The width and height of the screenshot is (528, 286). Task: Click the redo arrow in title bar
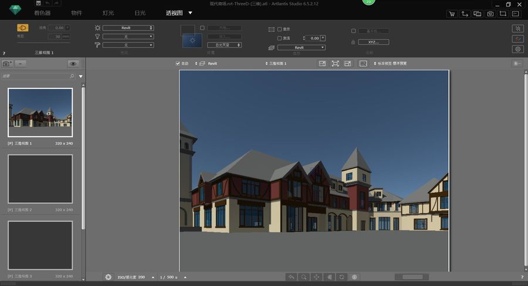click(56, 3)
